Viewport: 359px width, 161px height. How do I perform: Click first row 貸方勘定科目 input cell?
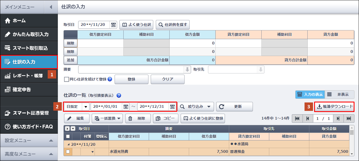[238, 43]
